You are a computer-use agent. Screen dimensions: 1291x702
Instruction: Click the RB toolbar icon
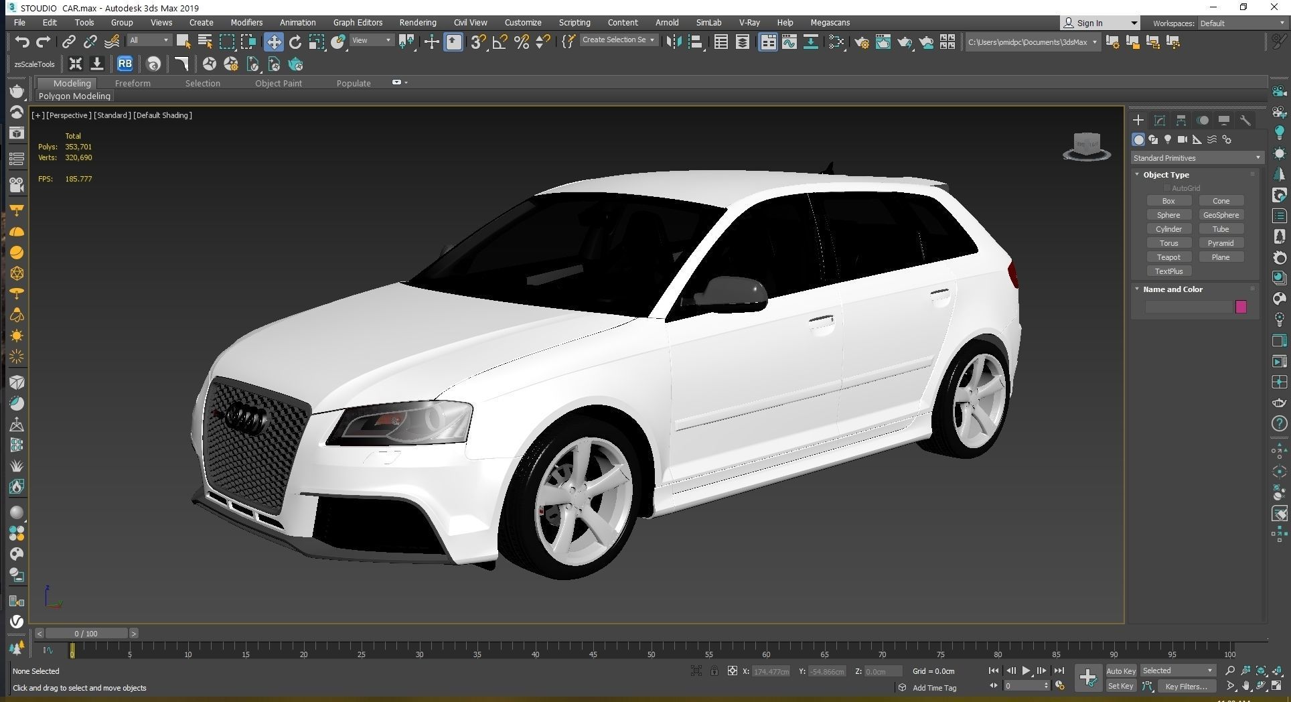pos(125,64)
